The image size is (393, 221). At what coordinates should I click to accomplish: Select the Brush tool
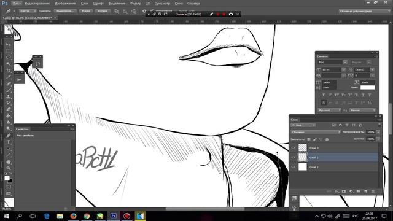click(x=8, y=90)
